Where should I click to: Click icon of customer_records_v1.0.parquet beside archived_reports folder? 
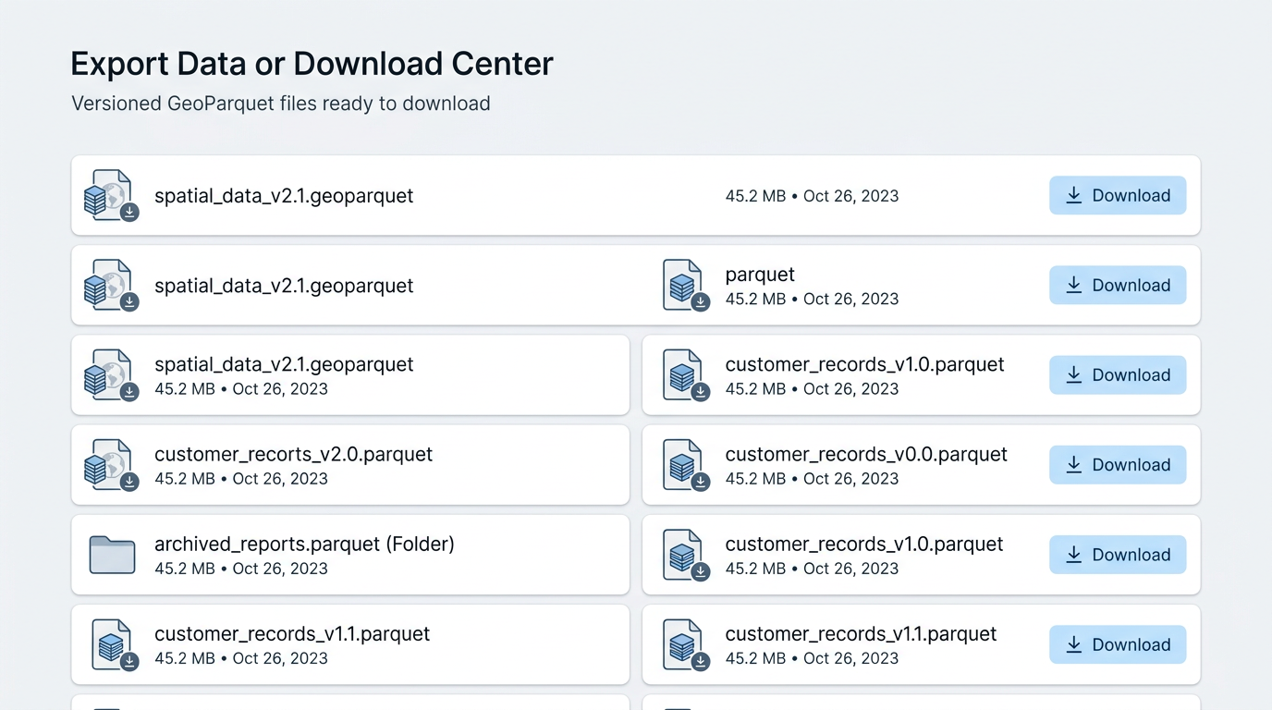coord(685,555)
